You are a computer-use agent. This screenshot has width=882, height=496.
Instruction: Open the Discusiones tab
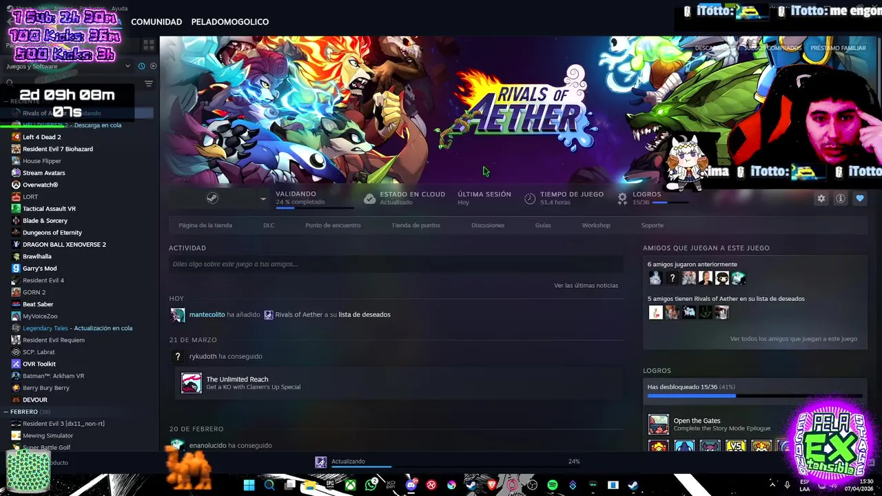click(x=488, y=225)
